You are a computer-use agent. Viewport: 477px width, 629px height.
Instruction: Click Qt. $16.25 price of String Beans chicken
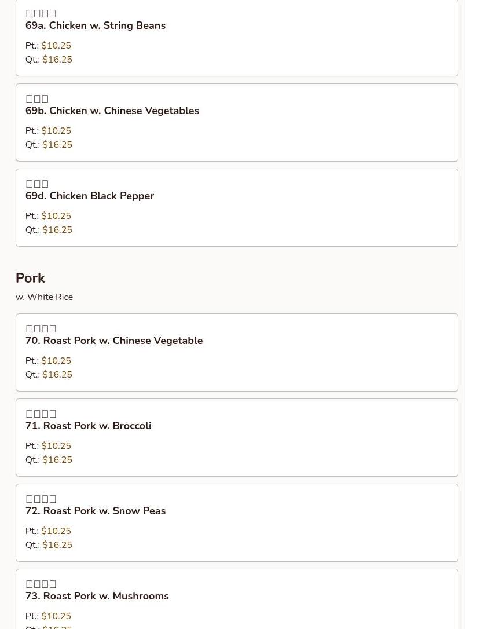[49, 60]
